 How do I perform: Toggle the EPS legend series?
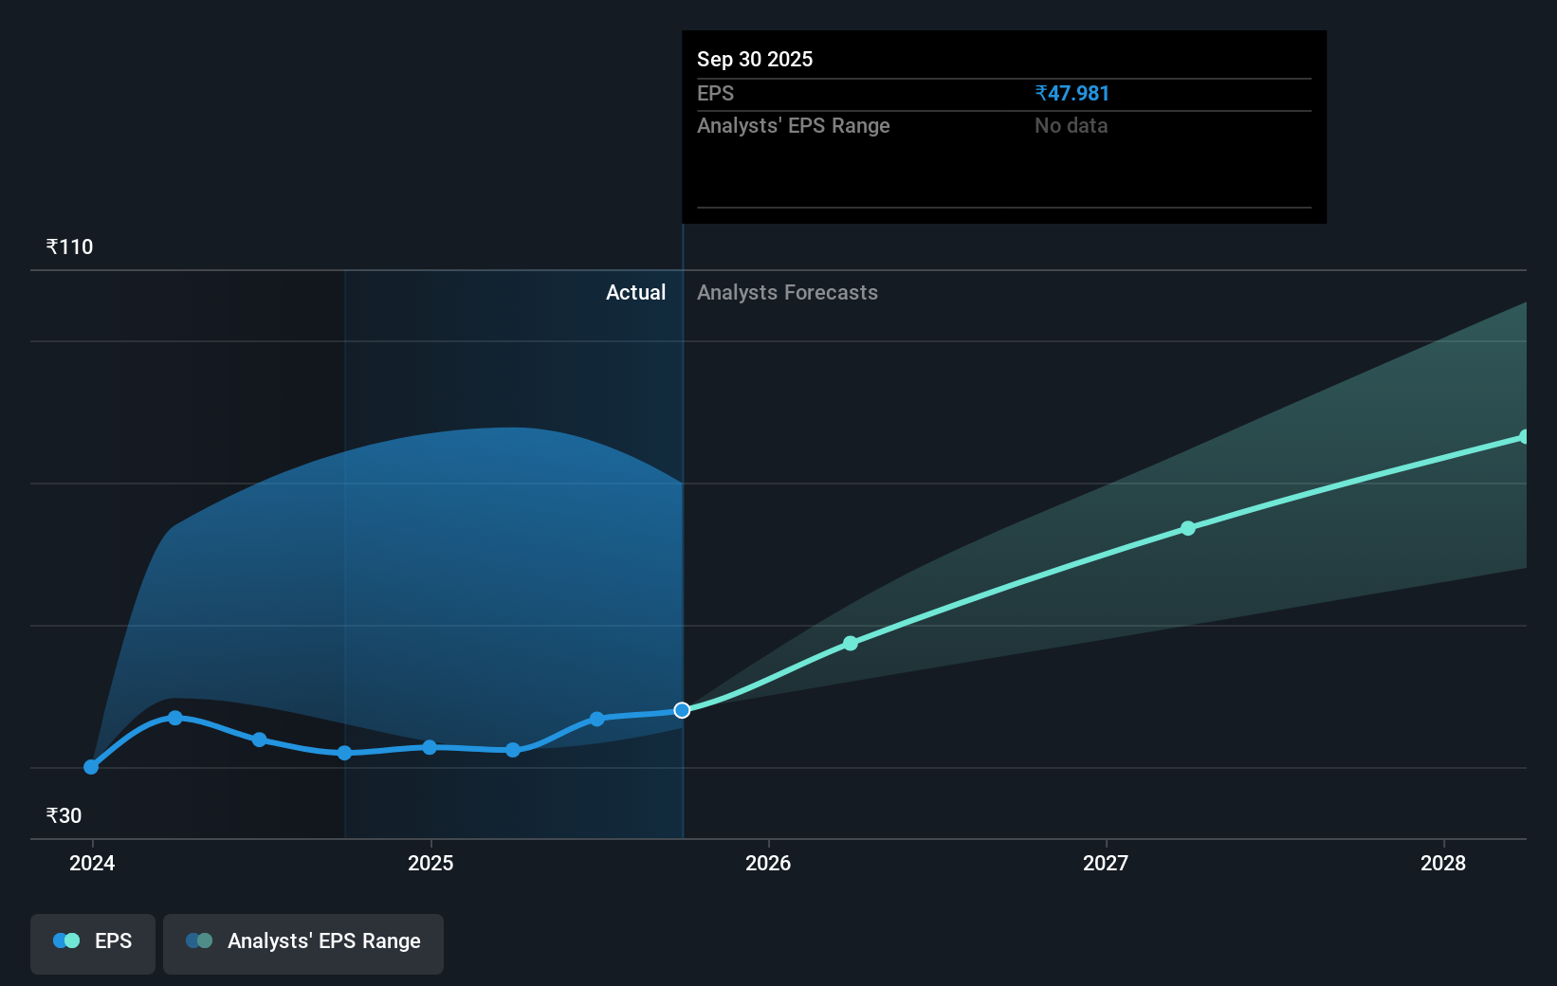tap(93, 943)
